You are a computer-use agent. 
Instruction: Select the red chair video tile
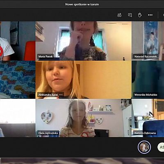18,41
